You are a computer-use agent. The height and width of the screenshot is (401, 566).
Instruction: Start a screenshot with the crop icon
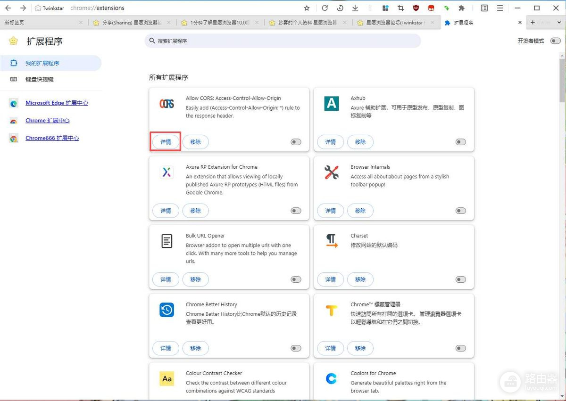(x=400, y=8)
